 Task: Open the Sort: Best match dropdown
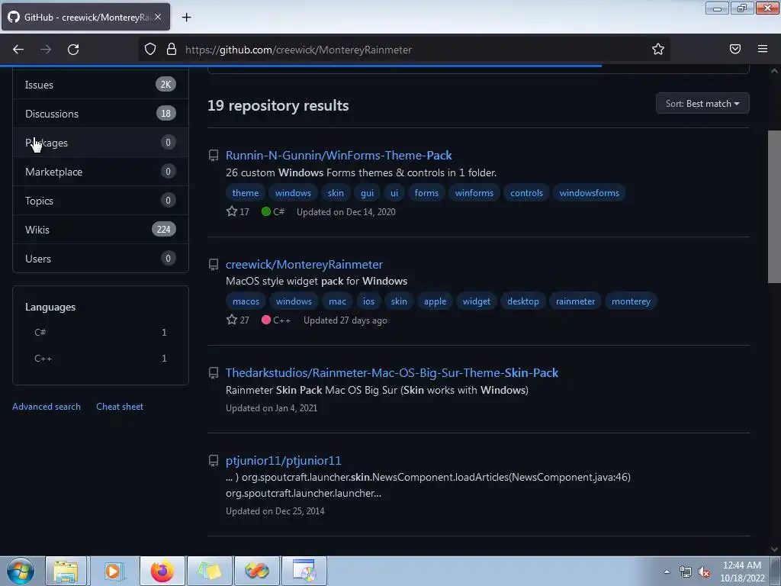coord(702,104)
